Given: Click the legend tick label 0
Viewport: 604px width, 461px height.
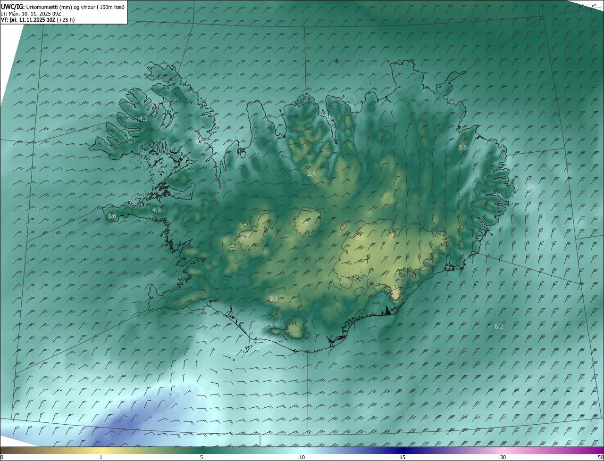Looking at the screenshot, I should pyautogui.click(x=1, y=458).
